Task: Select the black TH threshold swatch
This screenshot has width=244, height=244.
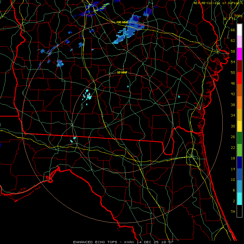Action: [x=239, y=211]
